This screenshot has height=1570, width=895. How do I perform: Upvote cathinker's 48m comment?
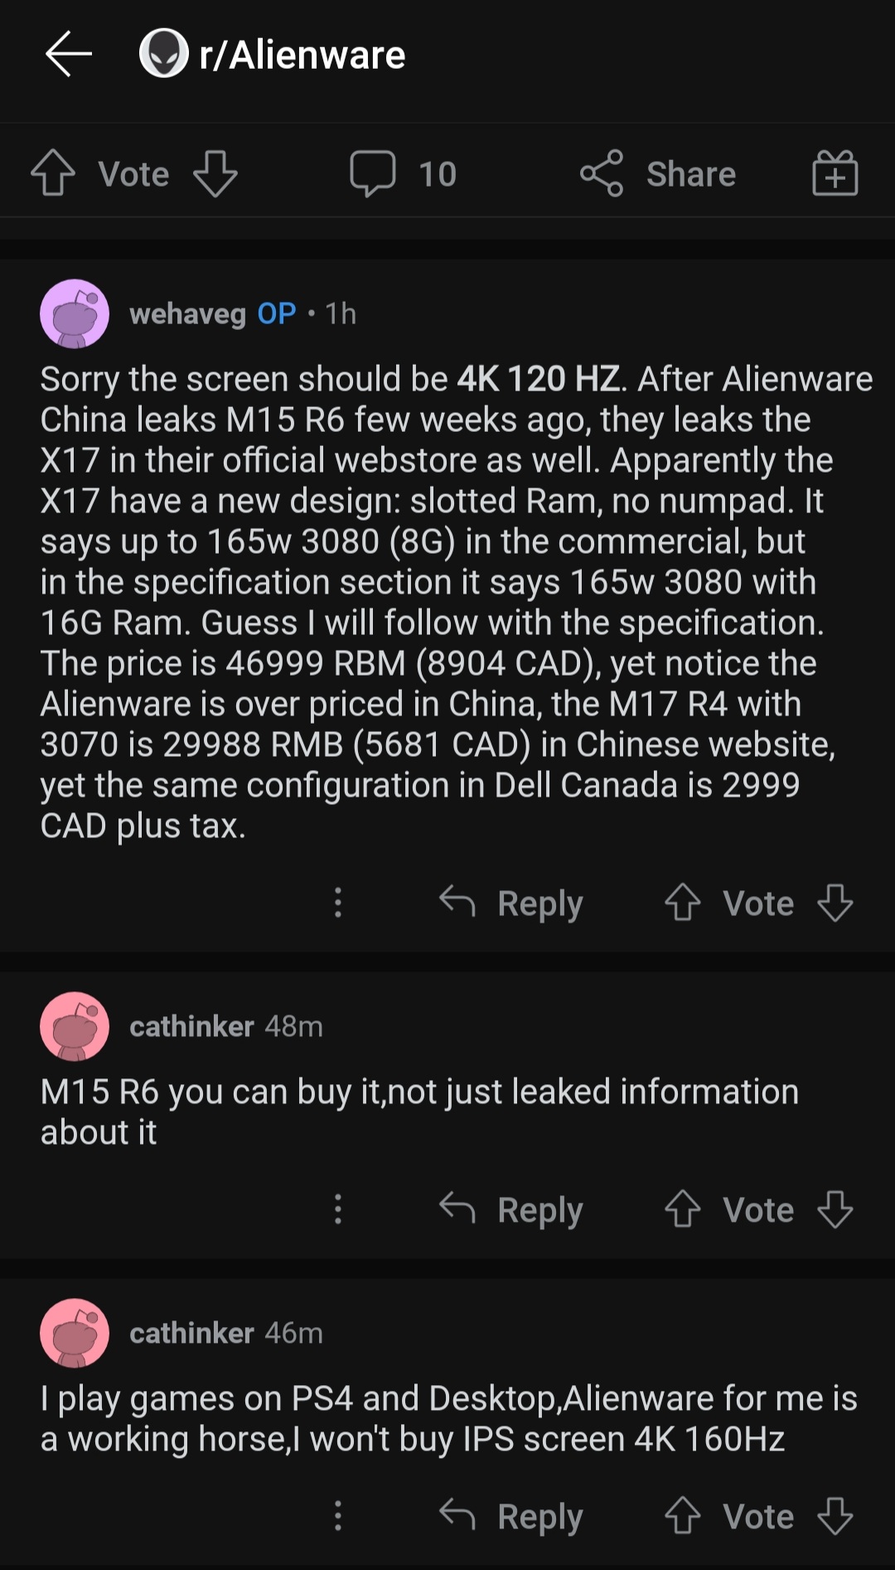683,1209
